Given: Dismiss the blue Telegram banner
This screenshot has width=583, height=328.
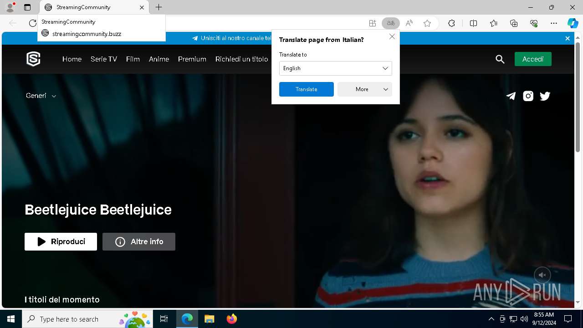Looking at the screenshot, I should [x=568, y=38].
